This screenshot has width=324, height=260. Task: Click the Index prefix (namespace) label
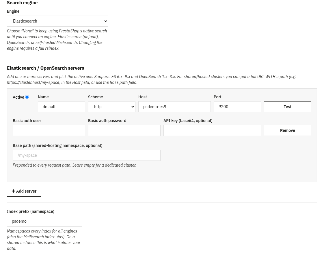click(31, 211)
